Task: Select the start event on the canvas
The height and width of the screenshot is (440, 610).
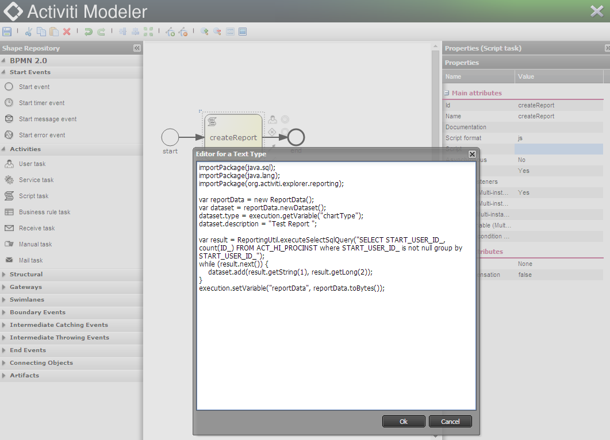Action: [x=170, y=137]
